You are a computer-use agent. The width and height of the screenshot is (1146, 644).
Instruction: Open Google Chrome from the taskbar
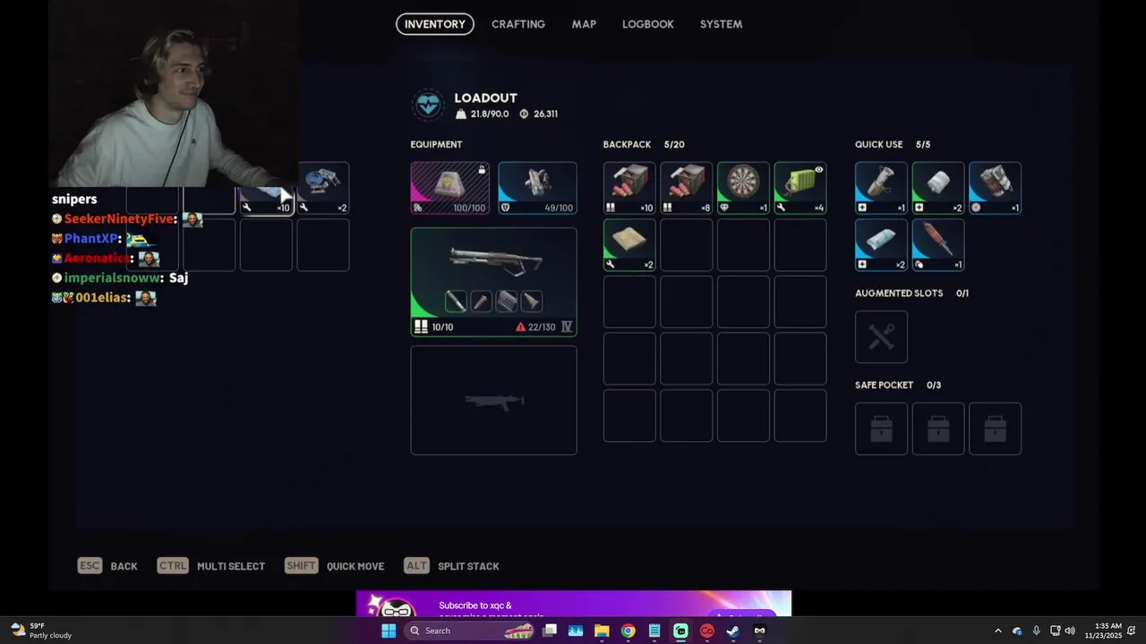[x=629, y=631]
